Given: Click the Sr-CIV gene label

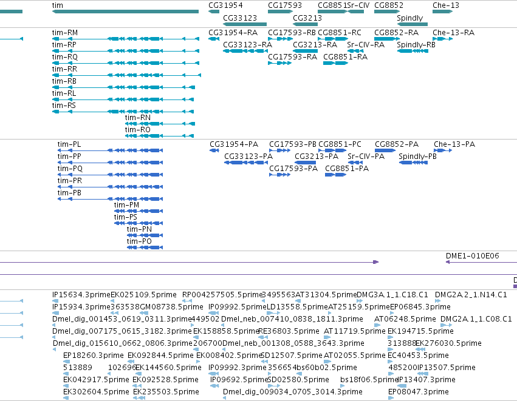Looking at the screenshot, I should pos(358,5).
